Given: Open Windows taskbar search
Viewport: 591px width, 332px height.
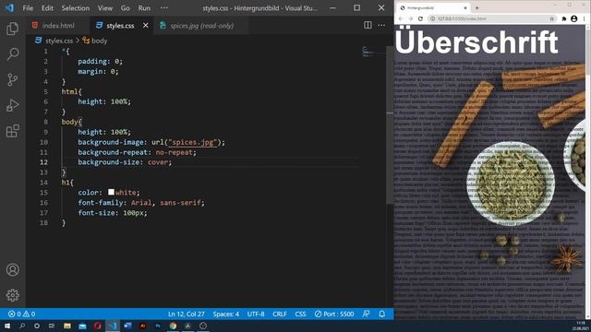Looking at the screenshot, I should click(22, 326).
